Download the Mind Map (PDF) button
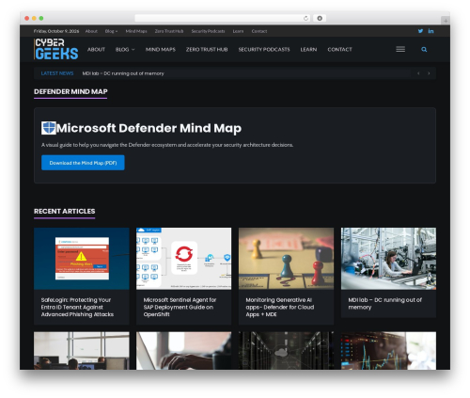Image resolution: width=470 pixels, height=398 pixels. click(x=83, y=163)
